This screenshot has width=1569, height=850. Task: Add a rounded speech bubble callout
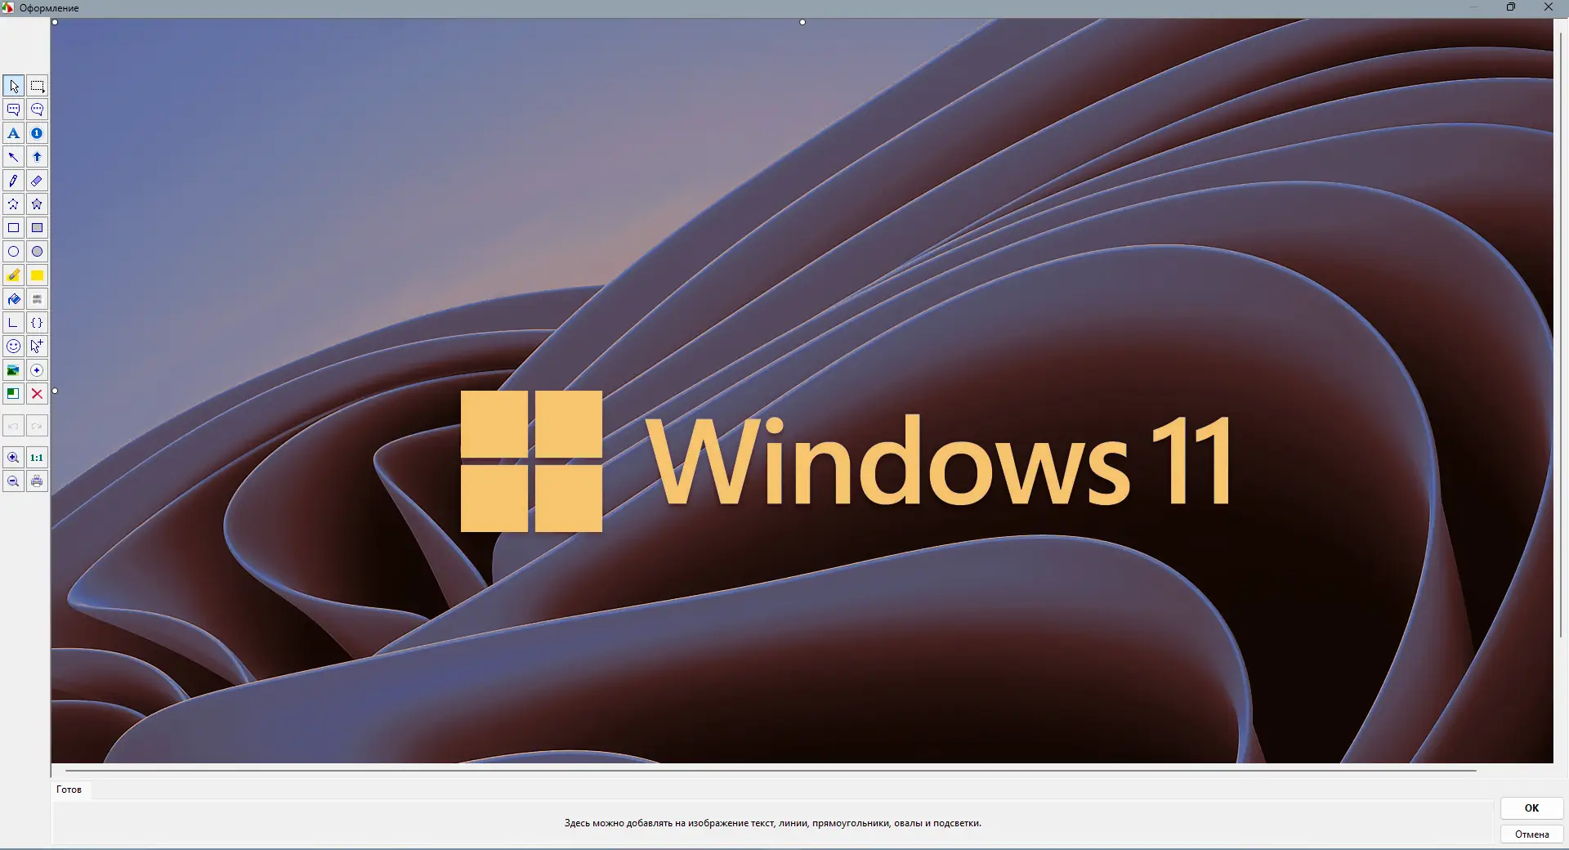point(37,110)
